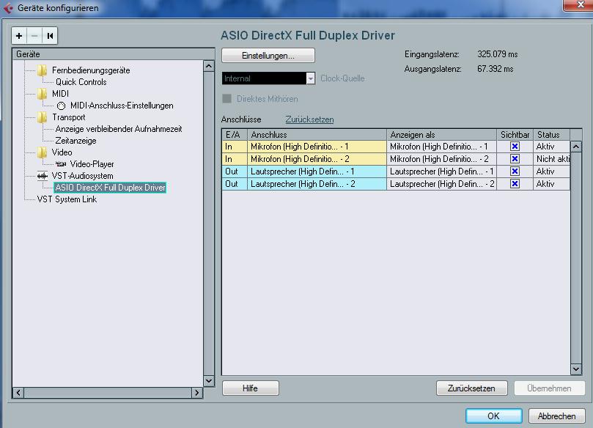Open the Einstellungen... control panel button
Image resolution: width=593 pixels, height=428 pixels.
pyautogui.click(x=268, y=56)
